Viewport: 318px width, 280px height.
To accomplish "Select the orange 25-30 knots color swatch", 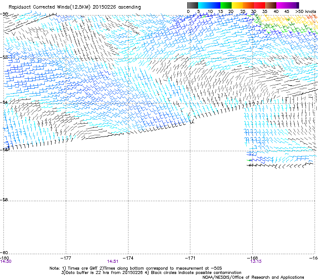I will pos(248,5).
